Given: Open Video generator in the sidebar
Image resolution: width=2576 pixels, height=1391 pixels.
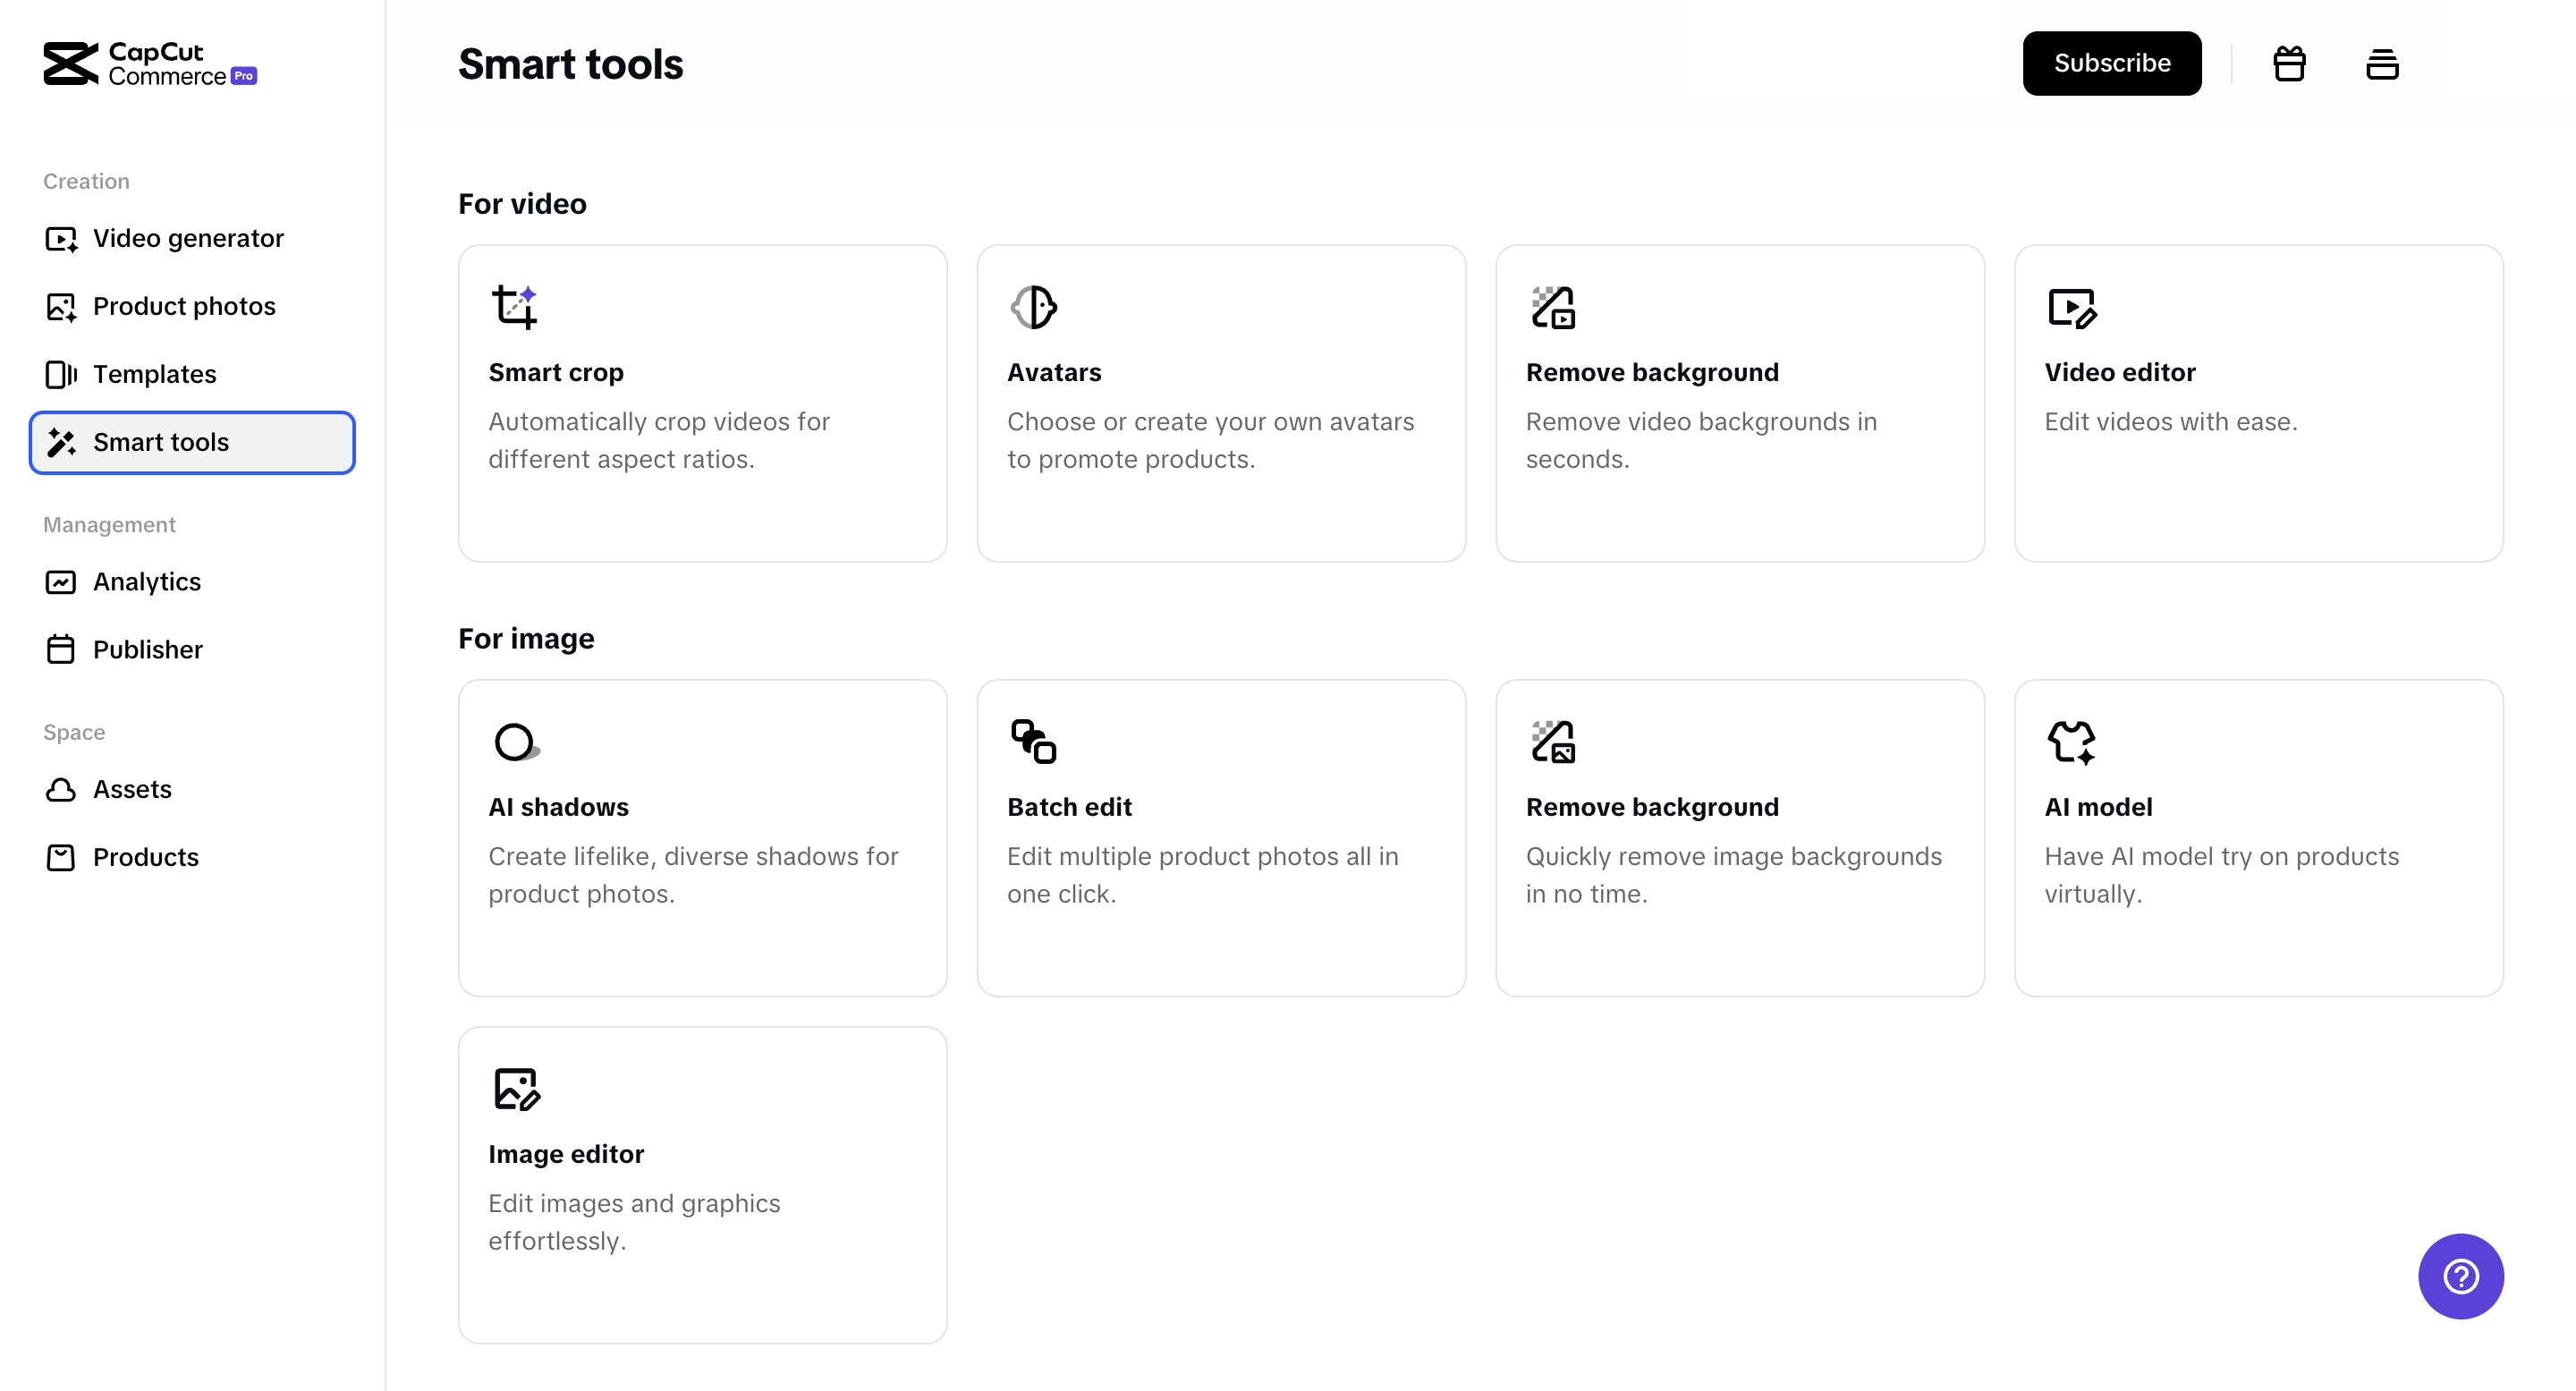Looking at the screenshot, I should coord(188,238).
